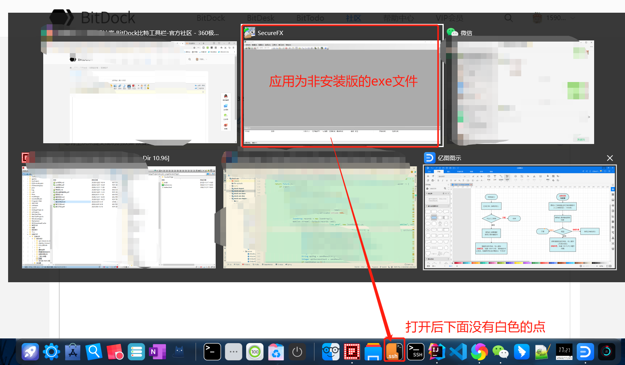Launch the App Store icon in the dock
The image size is (625, 365).
tap(73, 352)
